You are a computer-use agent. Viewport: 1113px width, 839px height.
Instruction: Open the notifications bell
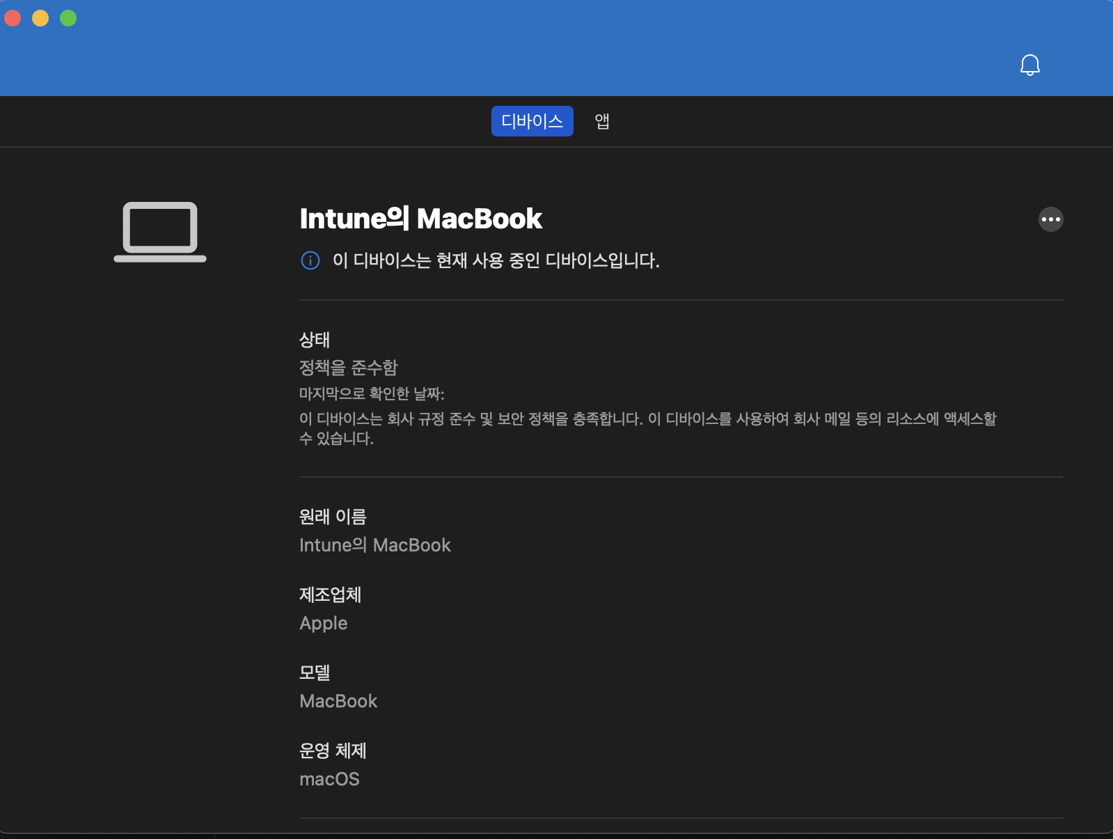pos(1029,65)
